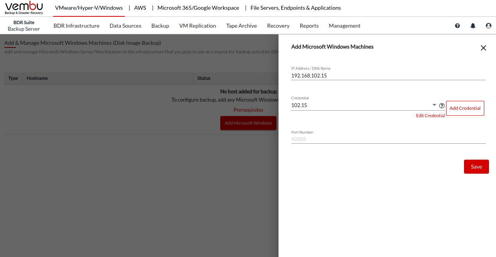Open the notifications bell icon
496x257 pixels.
pyautogui.click(x=473, y=26)
